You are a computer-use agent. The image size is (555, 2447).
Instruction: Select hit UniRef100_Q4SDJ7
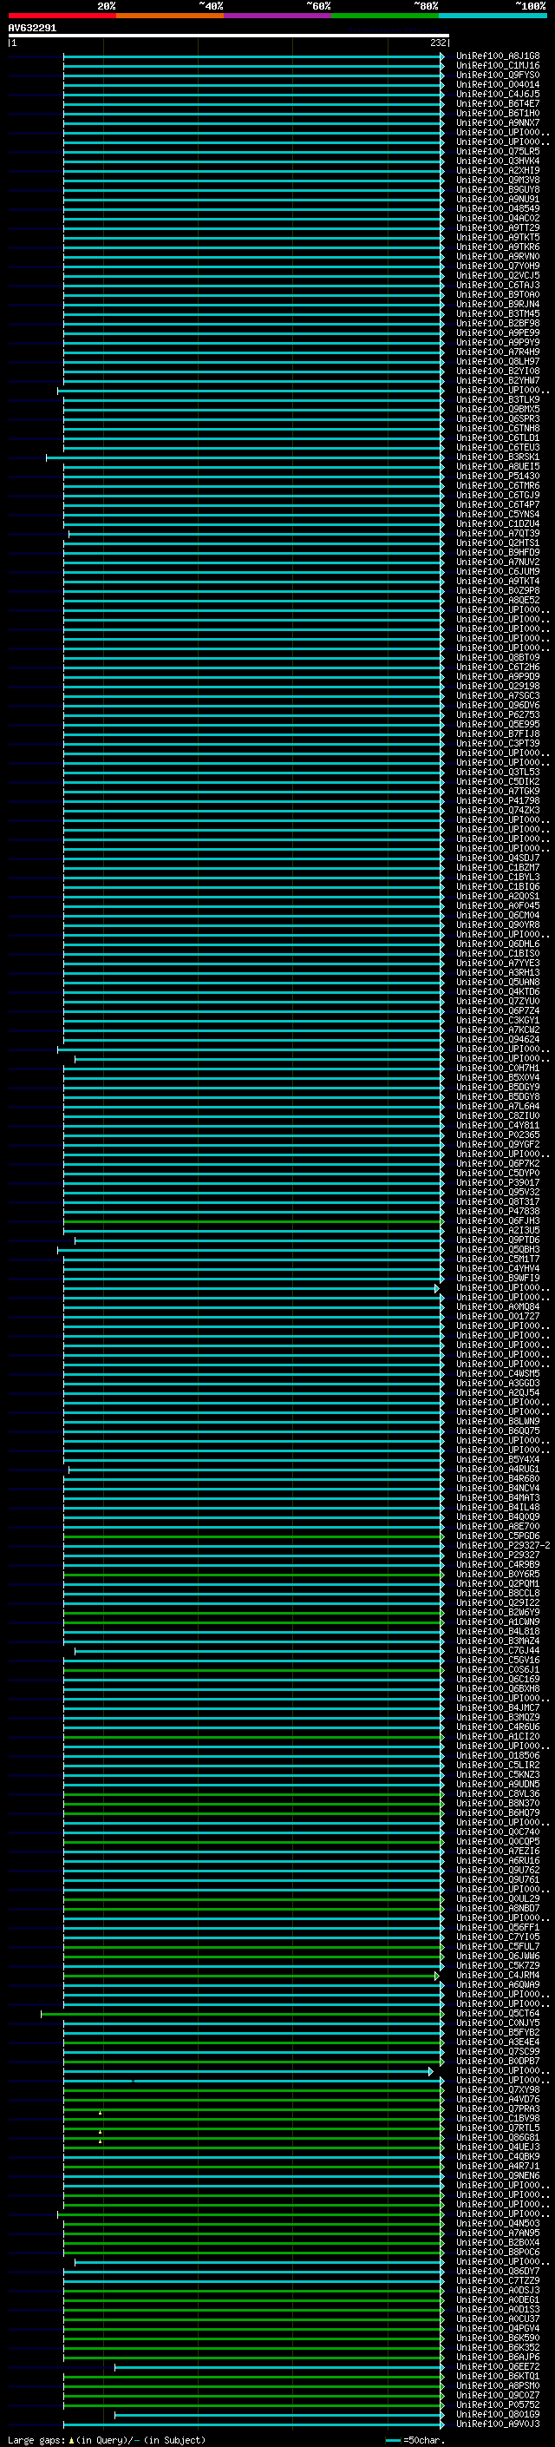pyautogui.click(x=497, y=858)
